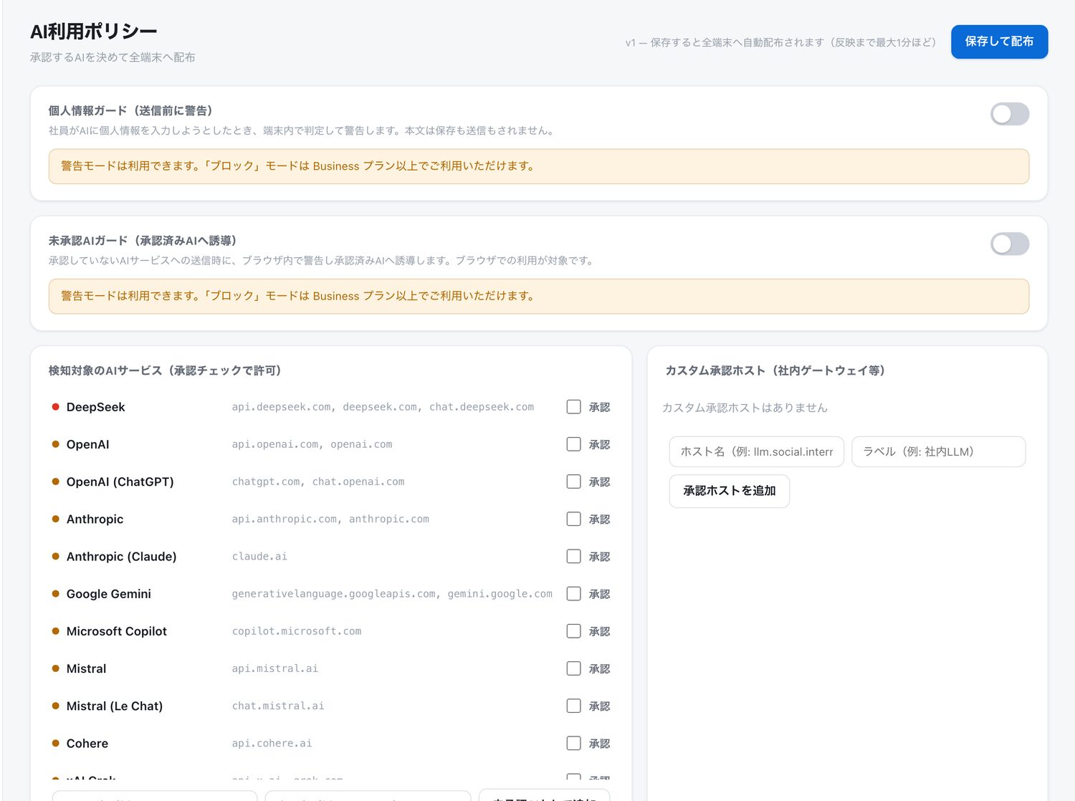
Task: Check 承認 for DeepSeek
Action: [573, 407]
